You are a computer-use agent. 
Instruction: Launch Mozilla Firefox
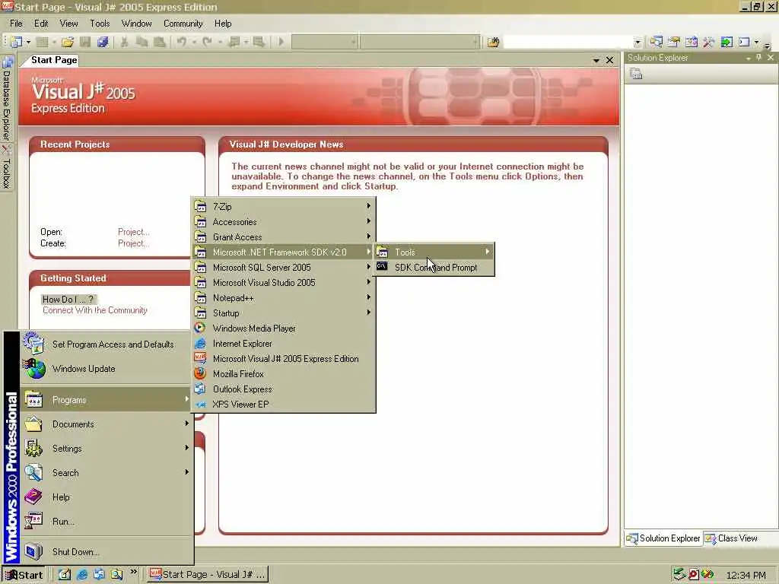283,374
